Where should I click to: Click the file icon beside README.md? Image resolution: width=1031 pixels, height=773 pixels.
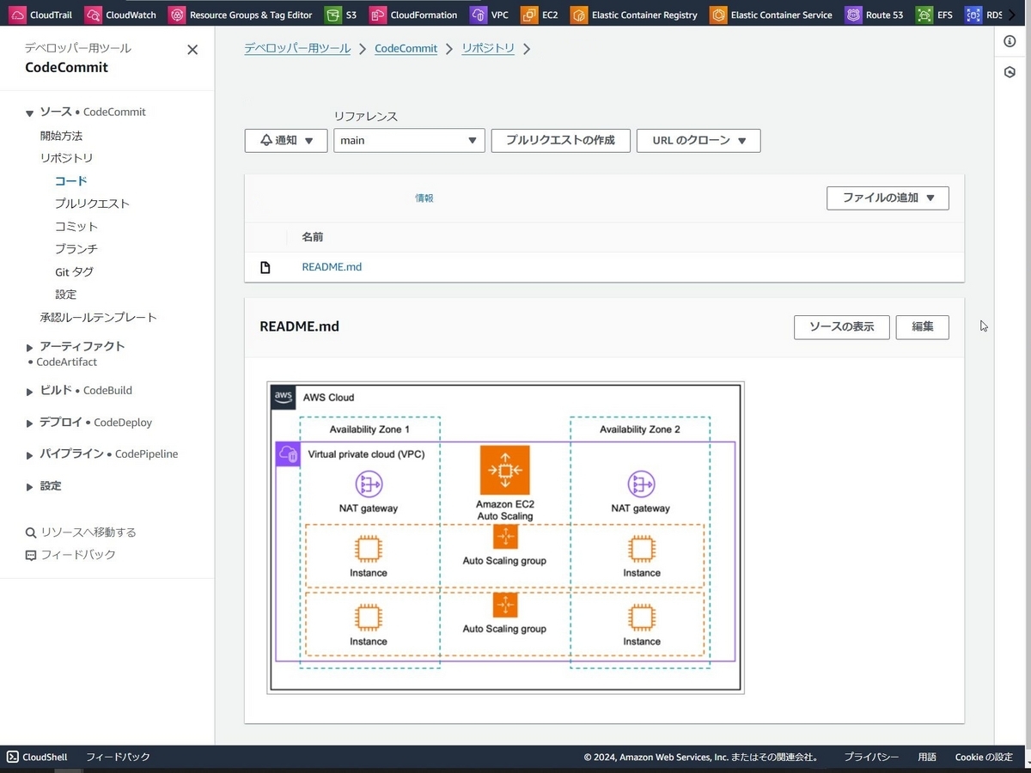[x=265, y=266]
